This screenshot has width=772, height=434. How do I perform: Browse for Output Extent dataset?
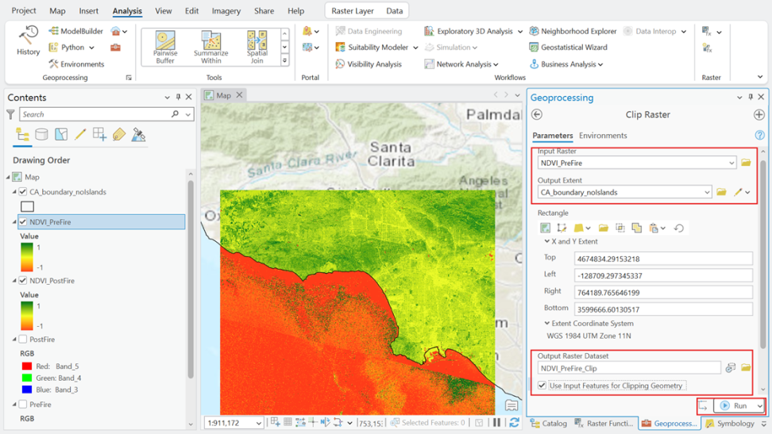tap(721, 192)
